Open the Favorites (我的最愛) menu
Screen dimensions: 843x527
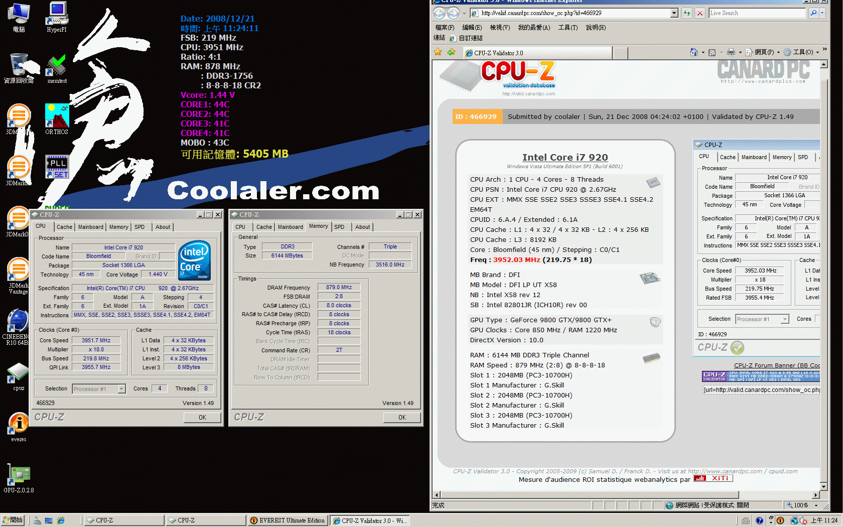click(534, 28)
